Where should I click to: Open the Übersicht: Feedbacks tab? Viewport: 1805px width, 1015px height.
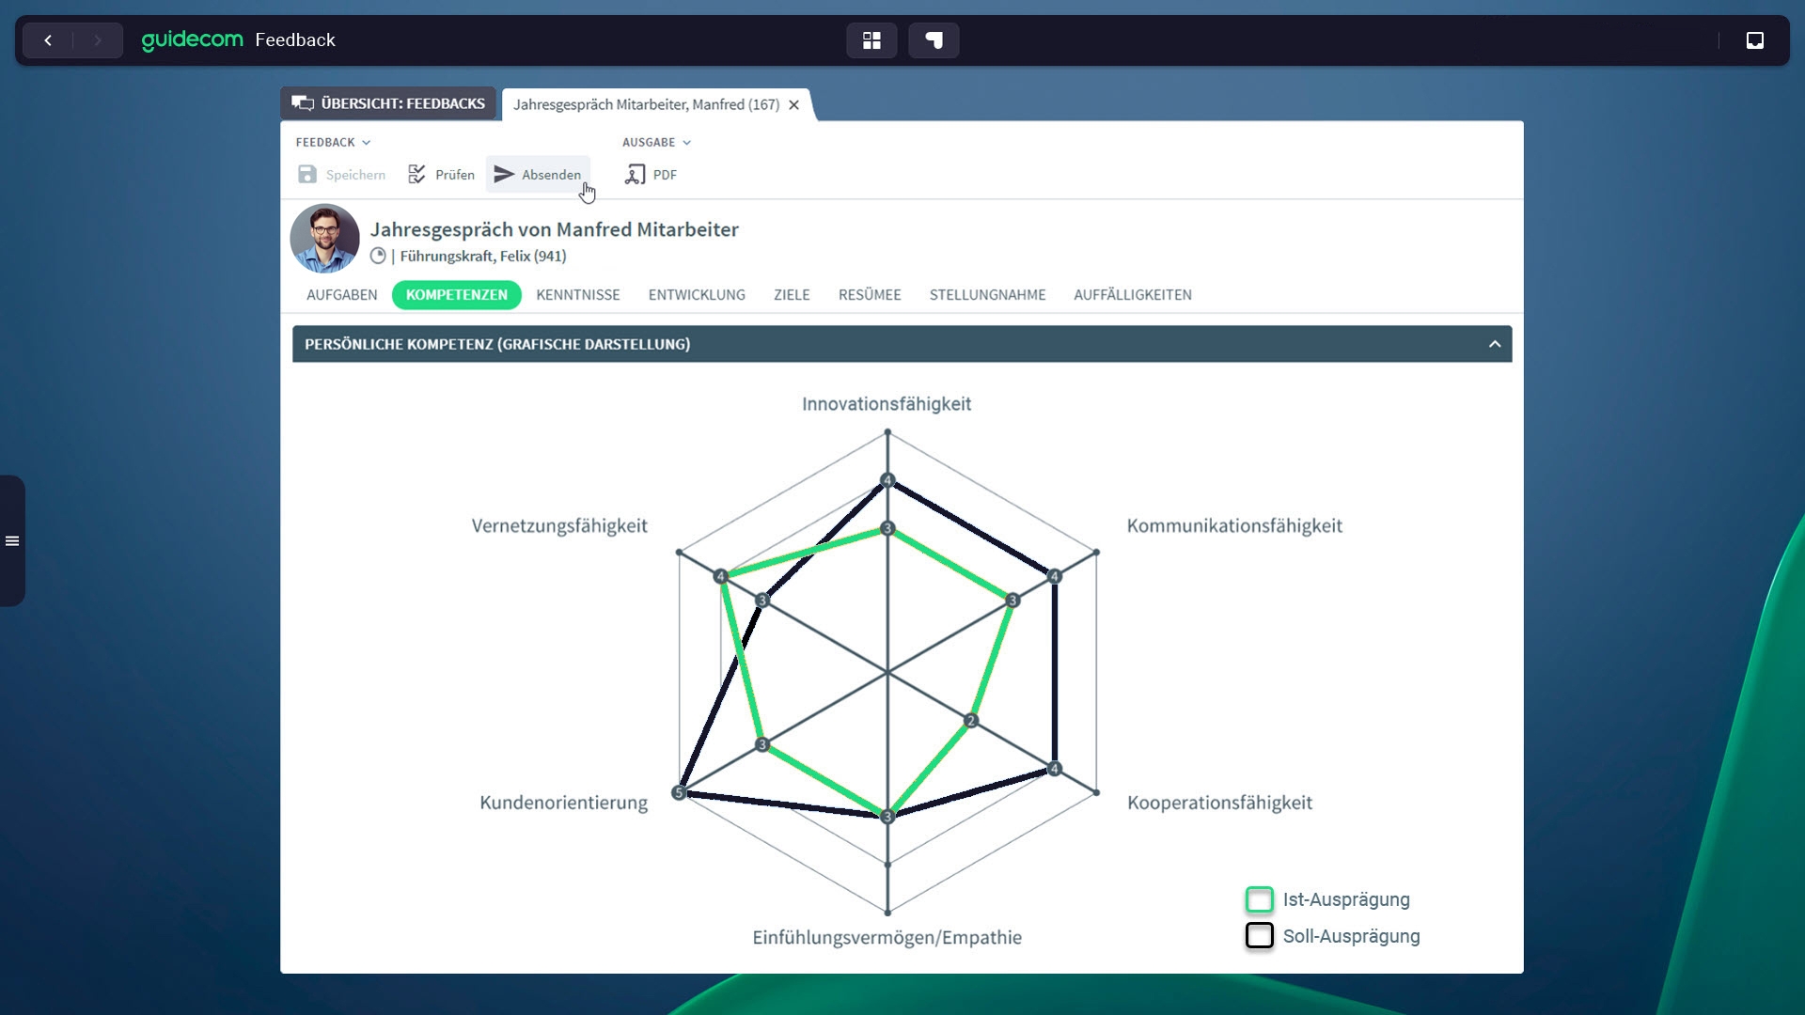tap(389, 103)
